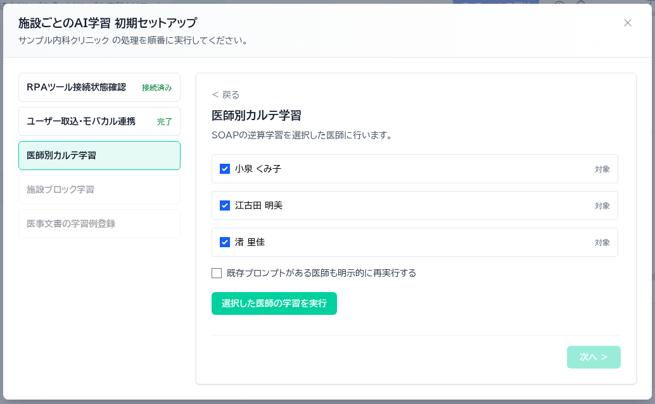Click 完了 status label
Image resolution: width=655 pixels, height=404 pixels.
pyautogui.click(x=164, y=122)
